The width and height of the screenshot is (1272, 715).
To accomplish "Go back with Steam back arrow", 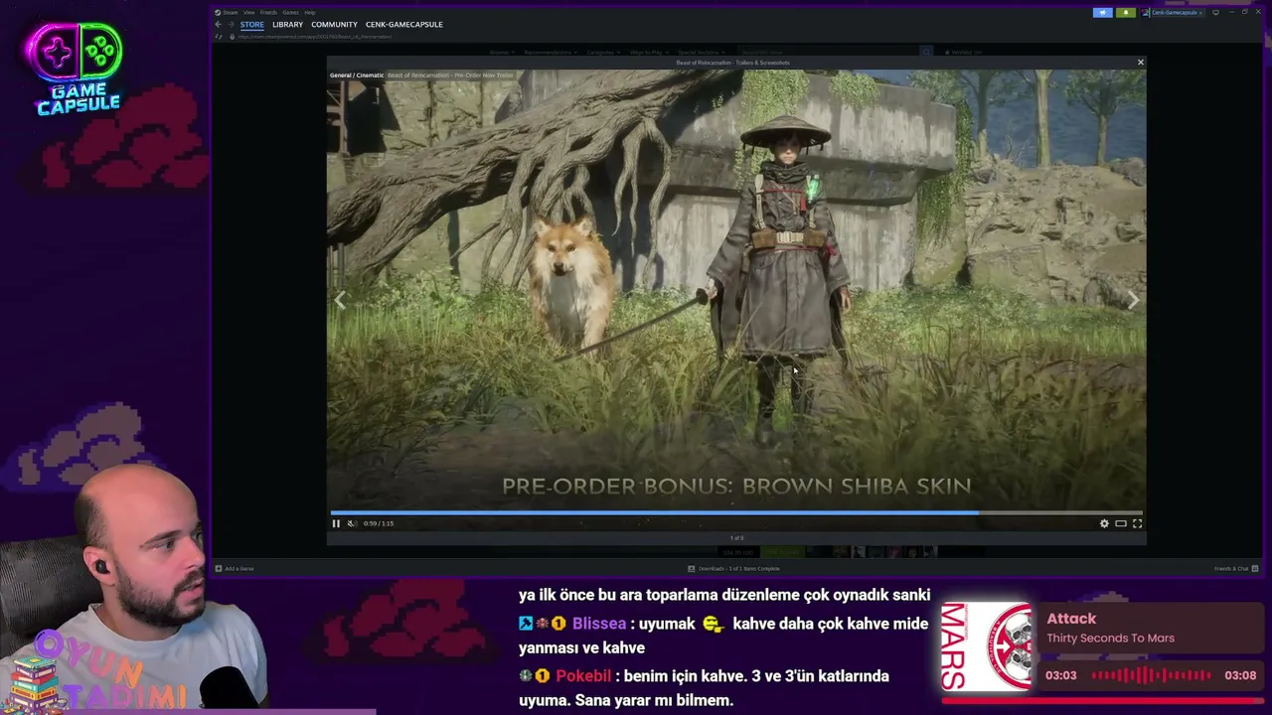I will (219, 24).
